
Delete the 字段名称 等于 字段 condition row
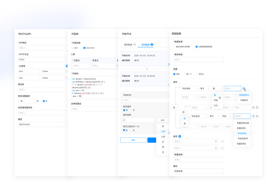coord(253,116)
